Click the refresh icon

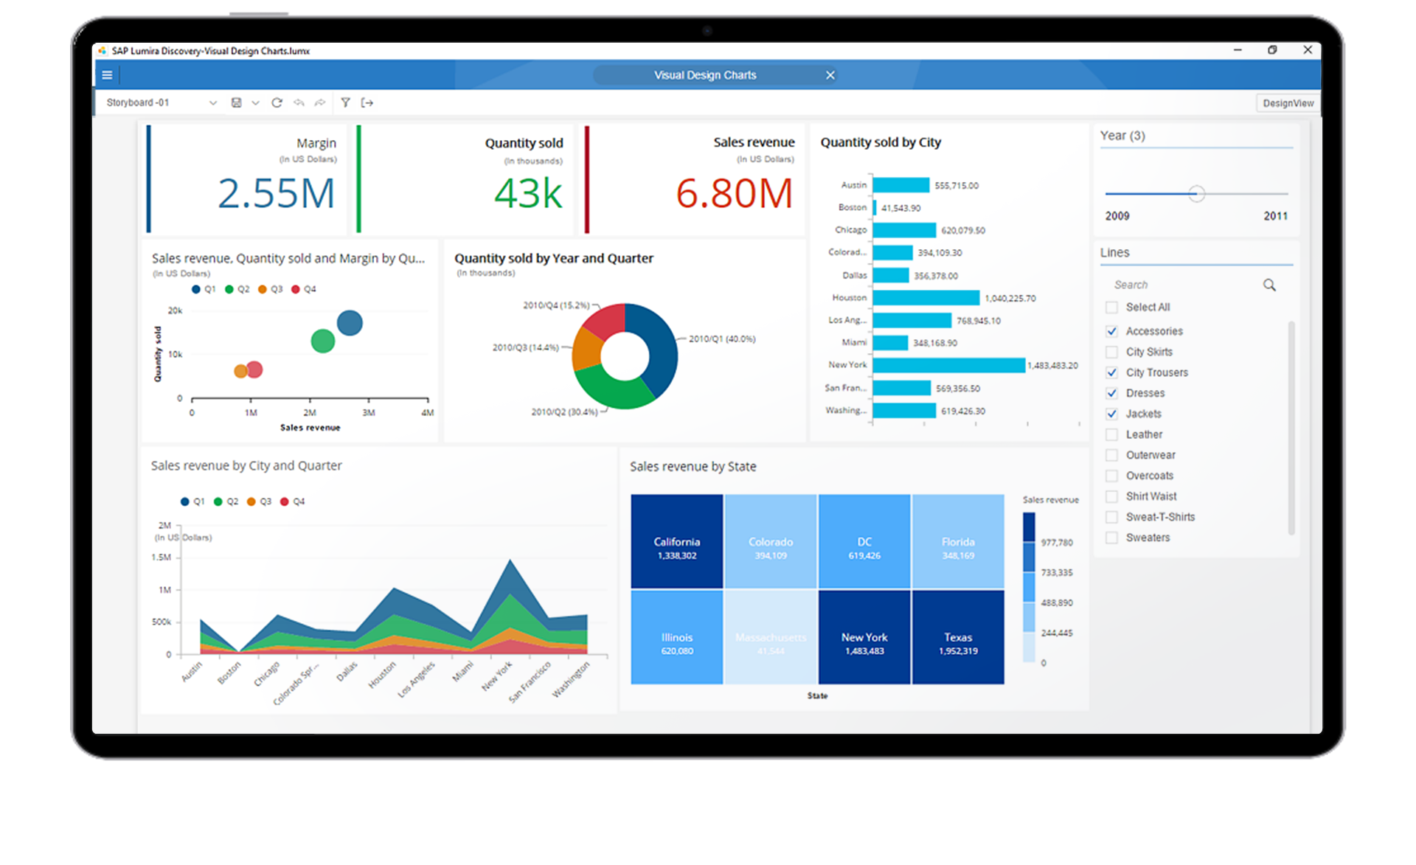pyautogui.click(x=277, y=103)
